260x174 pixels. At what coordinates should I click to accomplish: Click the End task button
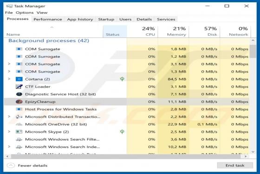tap(235, 165)
